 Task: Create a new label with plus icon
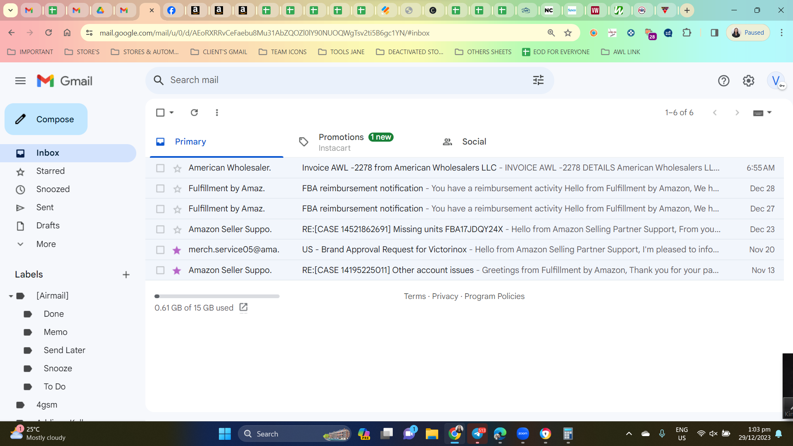click(126, 275)
